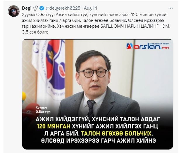Click the "ӨЛСӨӨД ИРЭХЭЭРЭЭ ГАРЧ АЖИЛ ХИЙНЭ" line

99,140
